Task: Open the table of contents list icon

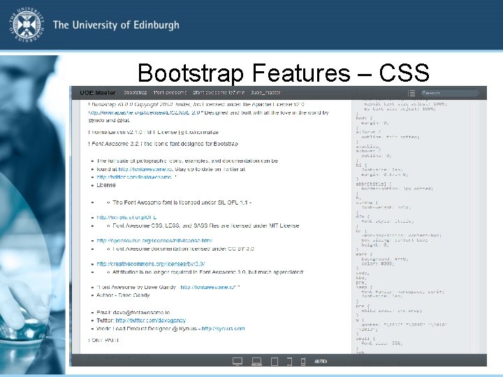Action: (x=411, y=93)
